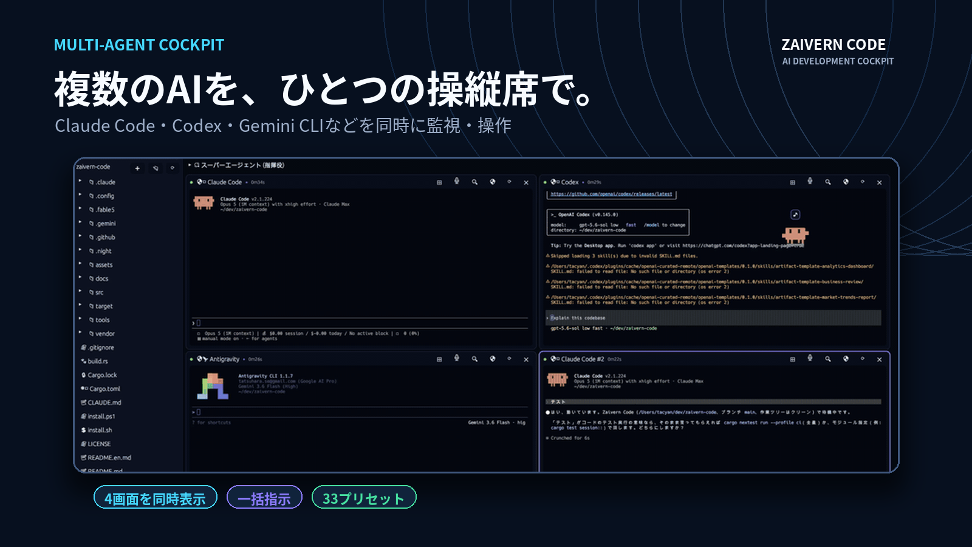
Task: Click the 'Claude Code #2' pane title
Action: pos(583,359)
